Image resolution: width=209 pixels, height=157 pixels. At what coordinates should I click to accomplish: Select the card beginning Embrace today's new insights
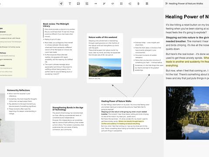coord(147,56)
